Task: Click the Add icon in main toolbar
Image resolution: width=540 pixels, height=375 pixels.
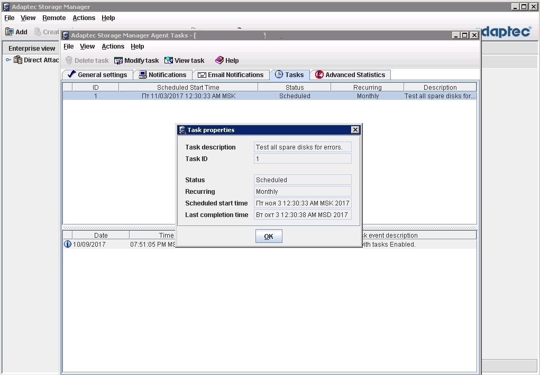Action: (10, 32)
